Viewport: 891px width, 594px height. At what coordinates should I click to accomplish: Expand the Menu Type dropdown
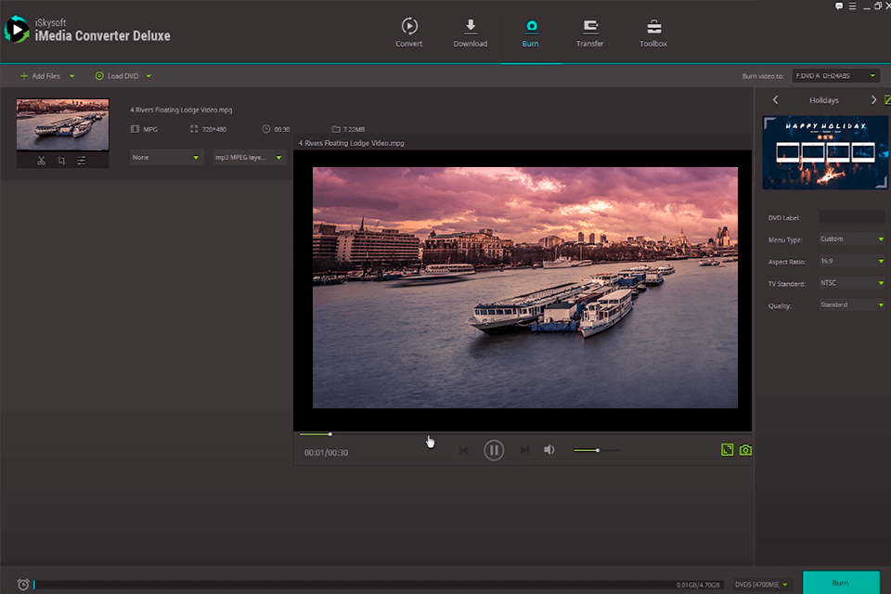pos(851,239)
